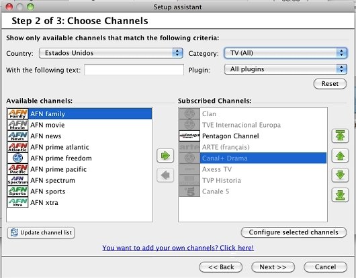Move selected channel to bottom of list

point(340,195)
